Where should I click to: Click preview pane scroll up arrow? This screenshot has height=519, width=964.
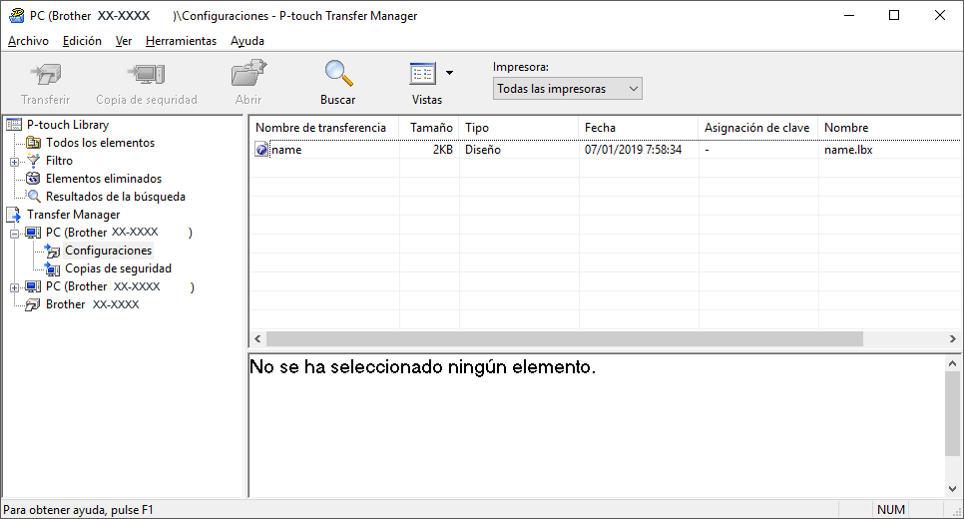click(952, 363)
